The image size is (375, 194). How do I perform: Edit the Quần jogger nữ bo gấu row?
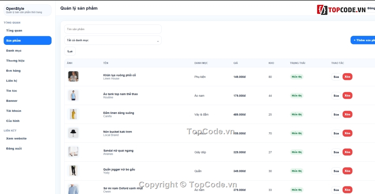336,171
